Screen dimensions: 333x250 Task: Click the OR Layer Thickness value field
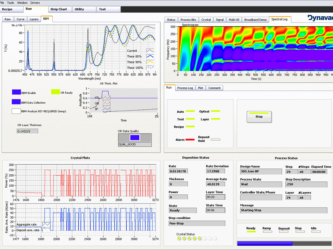(x=27, y=131)
